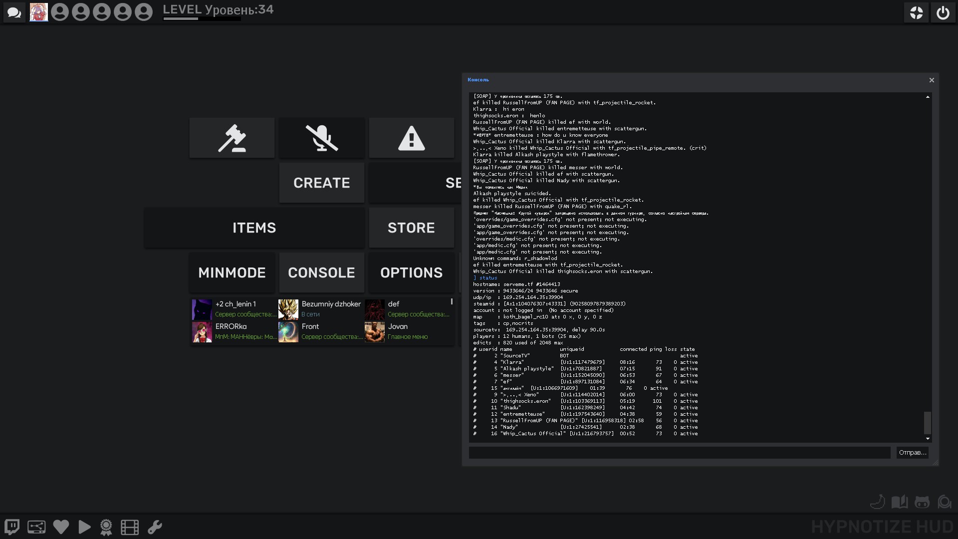Open the CONSOLE menu button
Viewport: 958px width, 539px height.
[322, 272]
